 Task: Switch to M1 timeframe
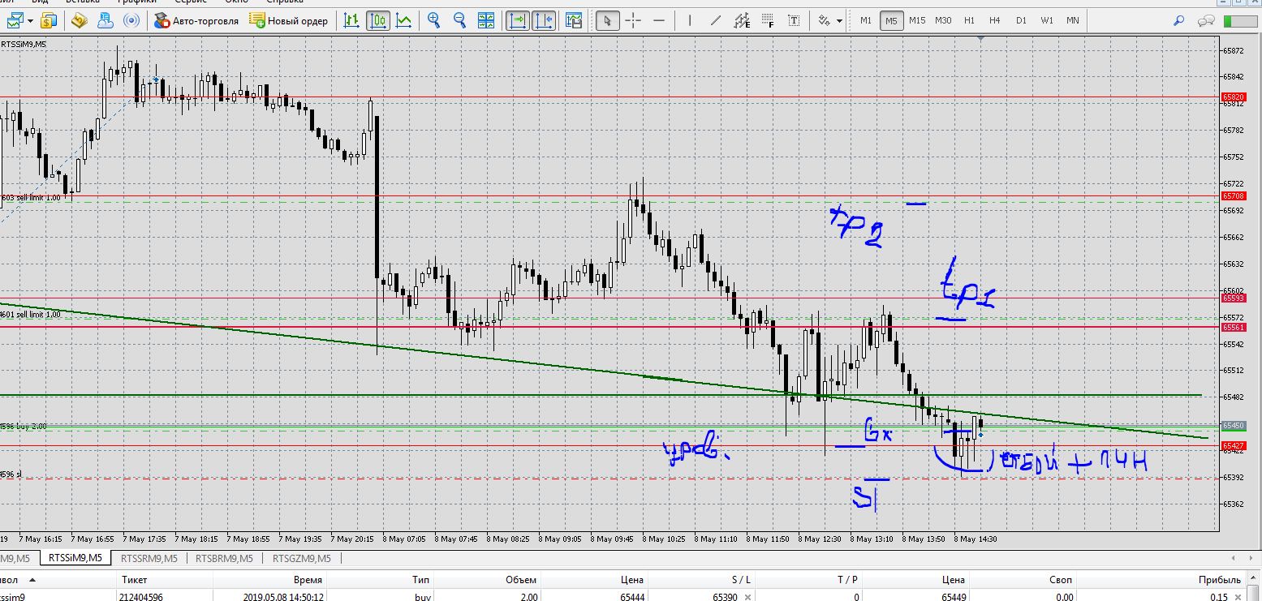coord(866,20)
